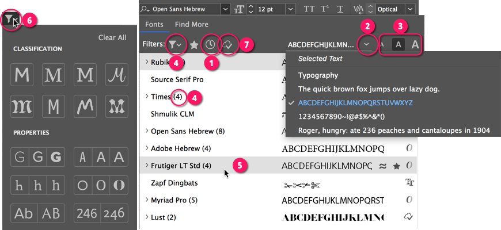Expand the Frutiger LT Std family
This screenshot has width=501, height=230.
tap(147, 165)
